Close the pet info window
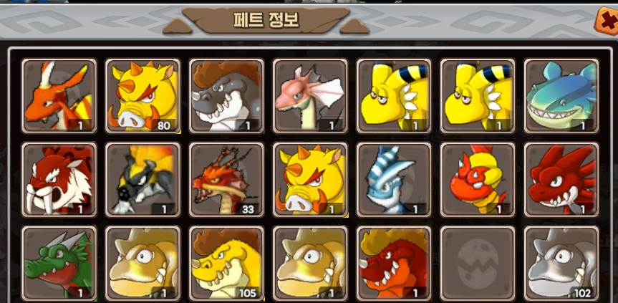 (x=606, y=21)
